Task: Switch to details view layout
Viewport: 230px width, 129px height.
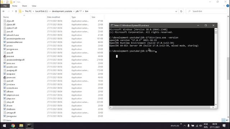Action: coord(223,120)
